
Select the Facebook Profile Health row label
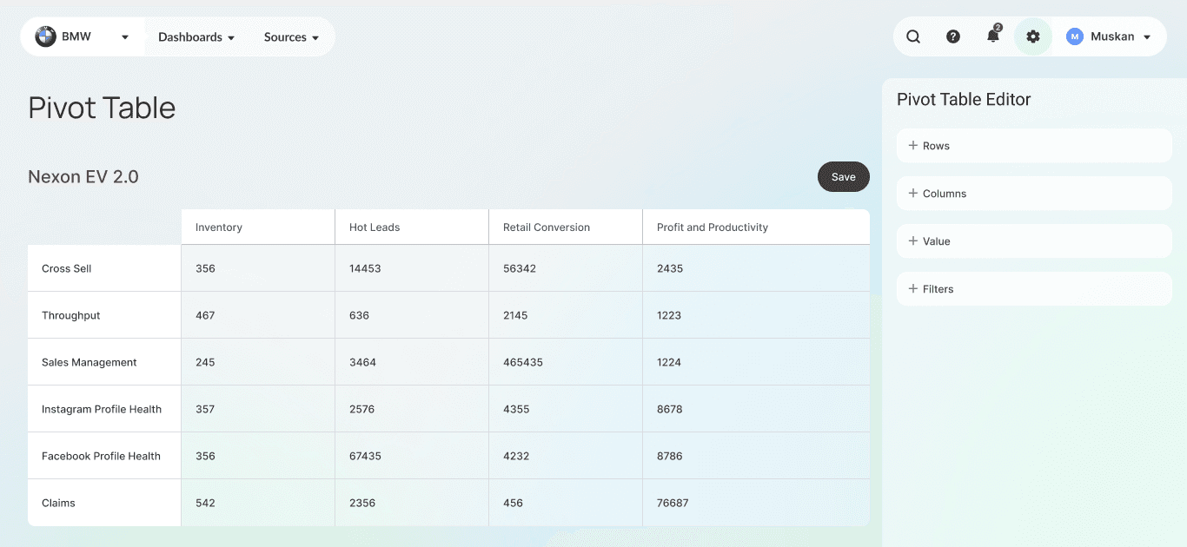pyautogui.click(x=104, y=456)
